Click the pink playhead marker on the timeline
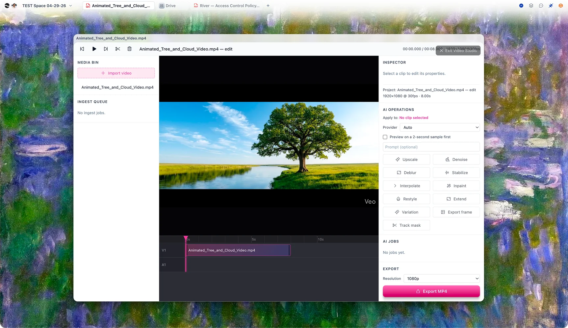 point(186,238)
